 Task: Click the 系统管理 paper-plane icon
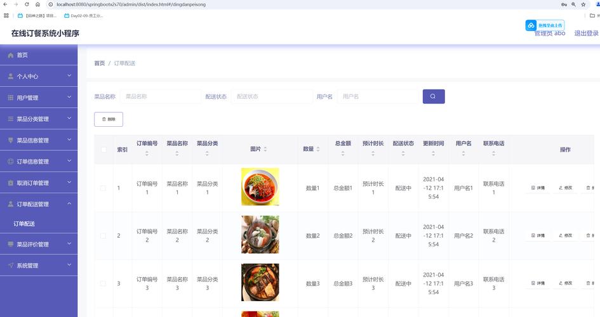point(11,266)
